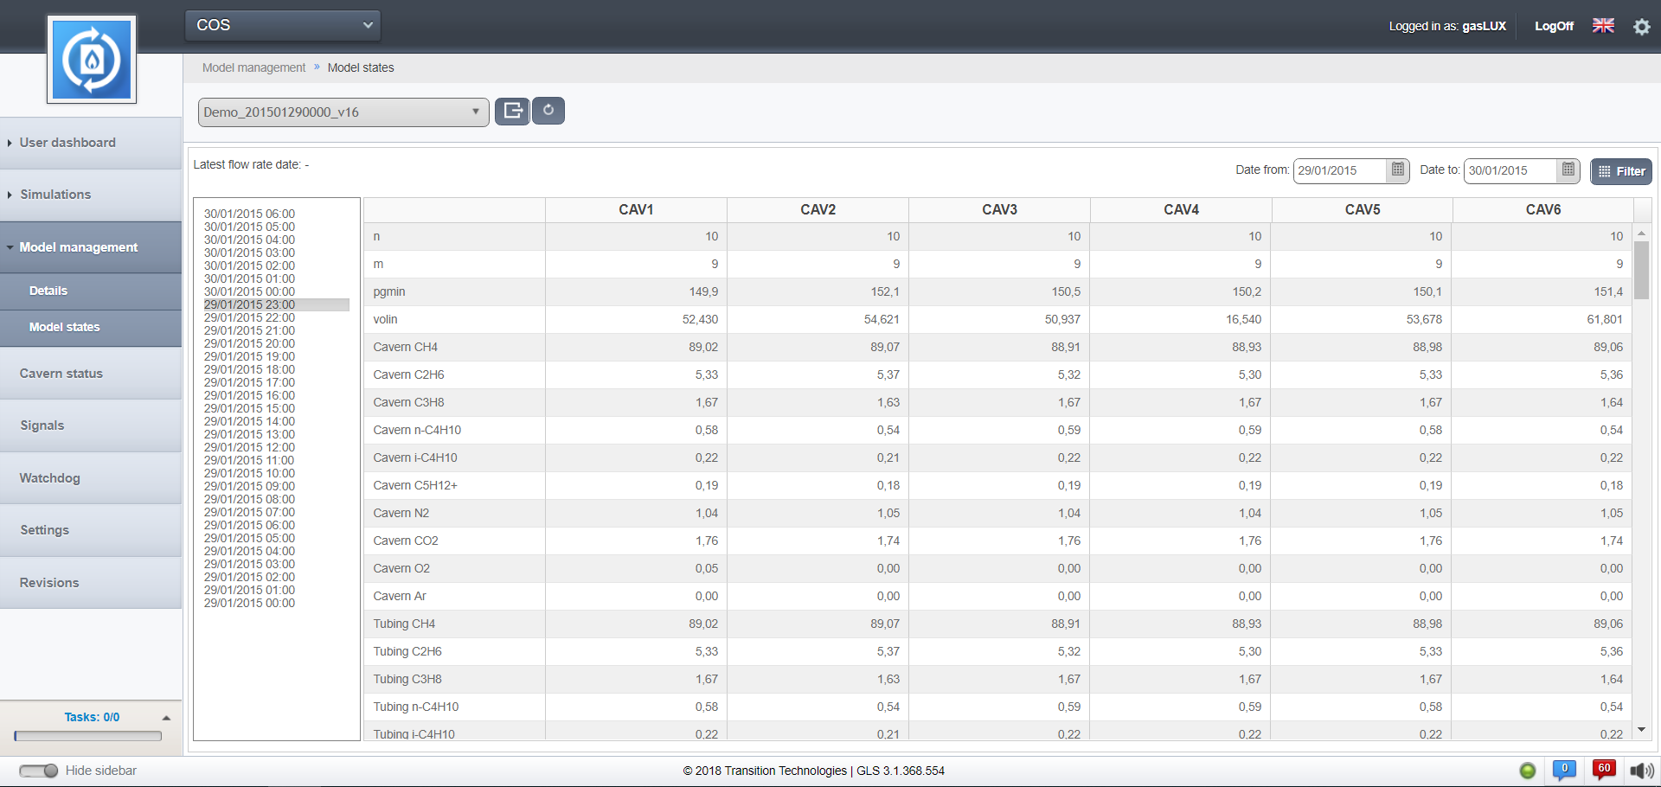Open the Date to calendar picker
Viewport: 1661px width, 787px height.
point(1568,170)
